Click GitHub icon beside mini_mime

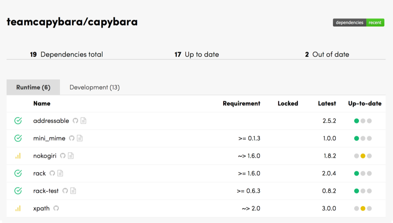pyautogui.click(x=72, y=138)
